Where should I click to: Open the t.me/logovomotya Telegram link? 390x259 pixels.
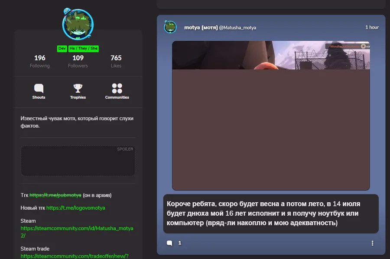pos(75,208)
